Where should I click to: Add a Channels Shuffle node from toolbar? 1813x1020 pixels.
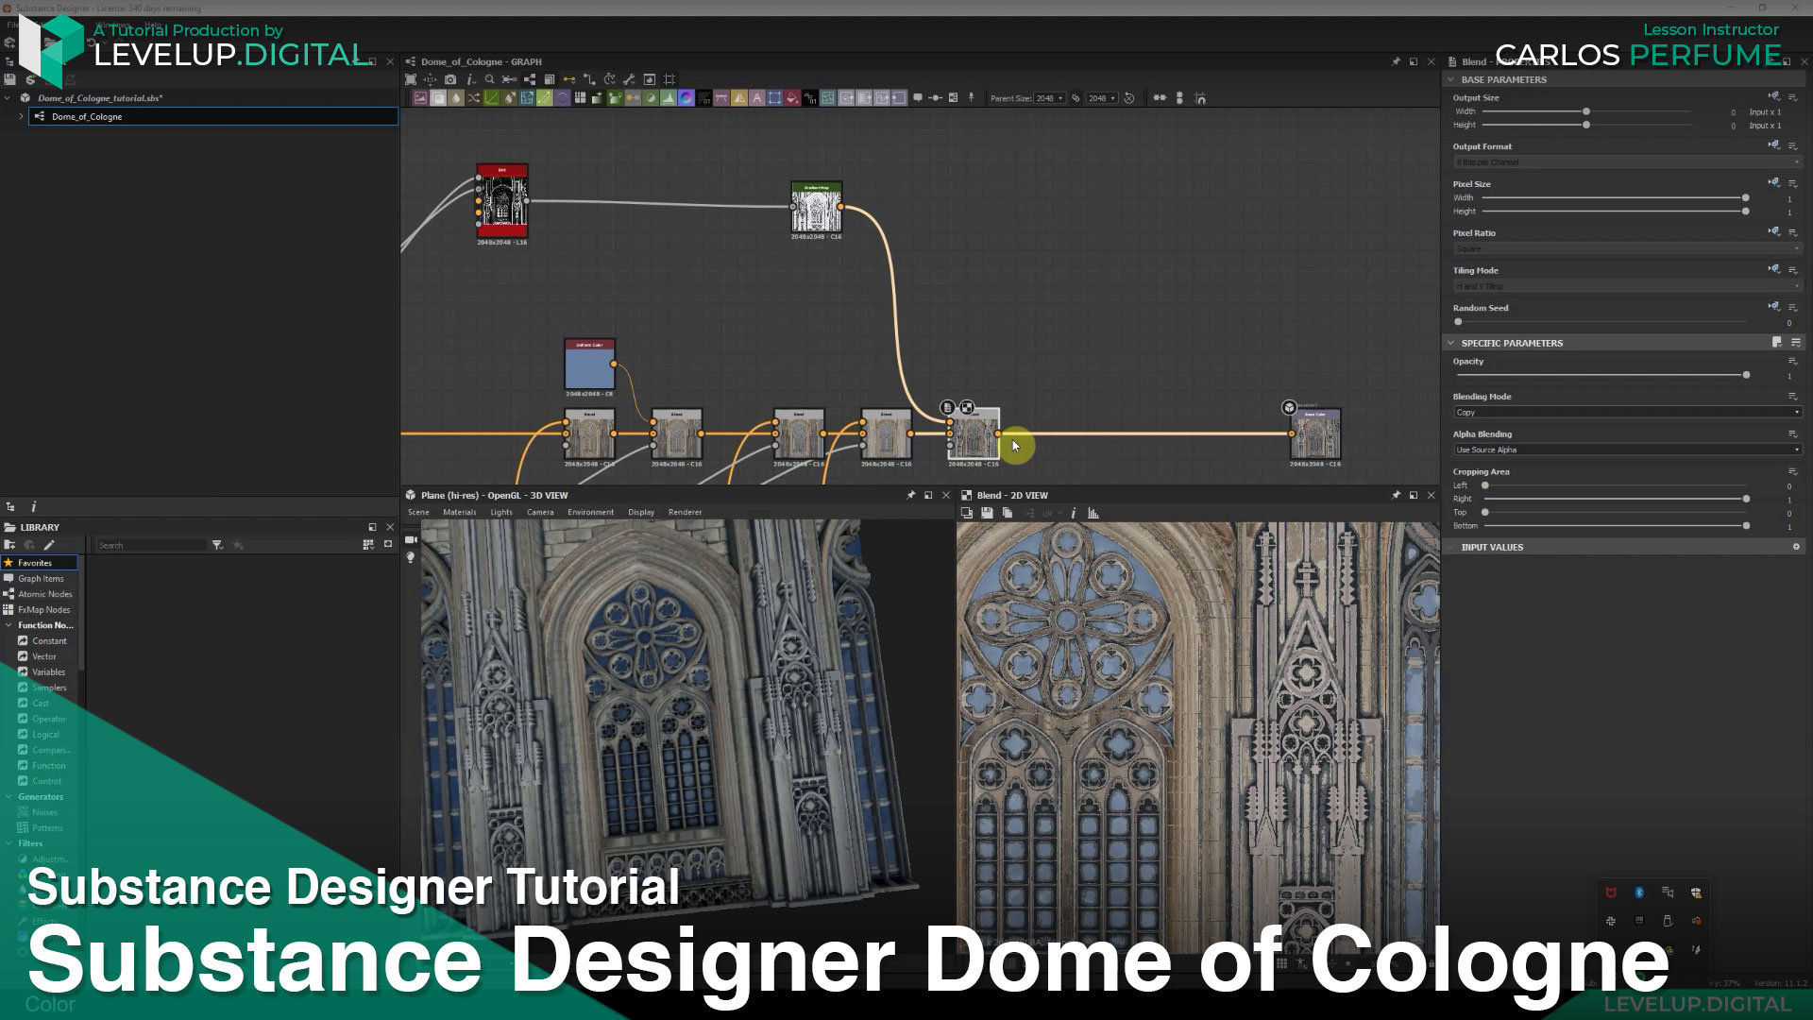pyautogui.click(x=473, y=98)
